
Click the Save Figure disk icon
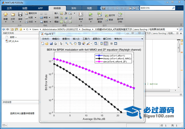point(51,44)
